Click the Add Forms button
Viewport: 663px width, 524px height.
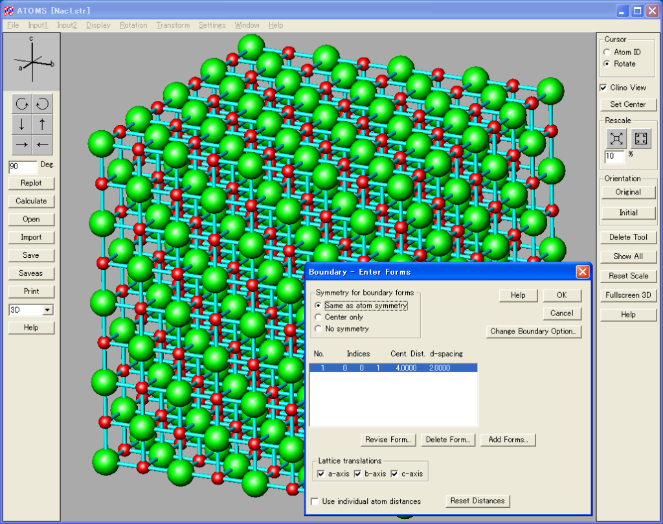pos(508,440)
